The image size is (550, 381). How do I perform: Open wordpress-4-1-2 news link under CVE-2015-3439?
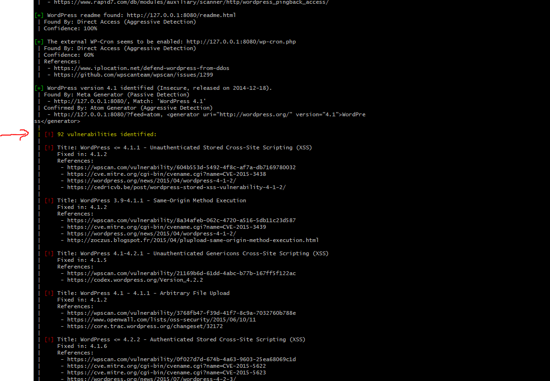pyautogui.click(x=151, y=234)
